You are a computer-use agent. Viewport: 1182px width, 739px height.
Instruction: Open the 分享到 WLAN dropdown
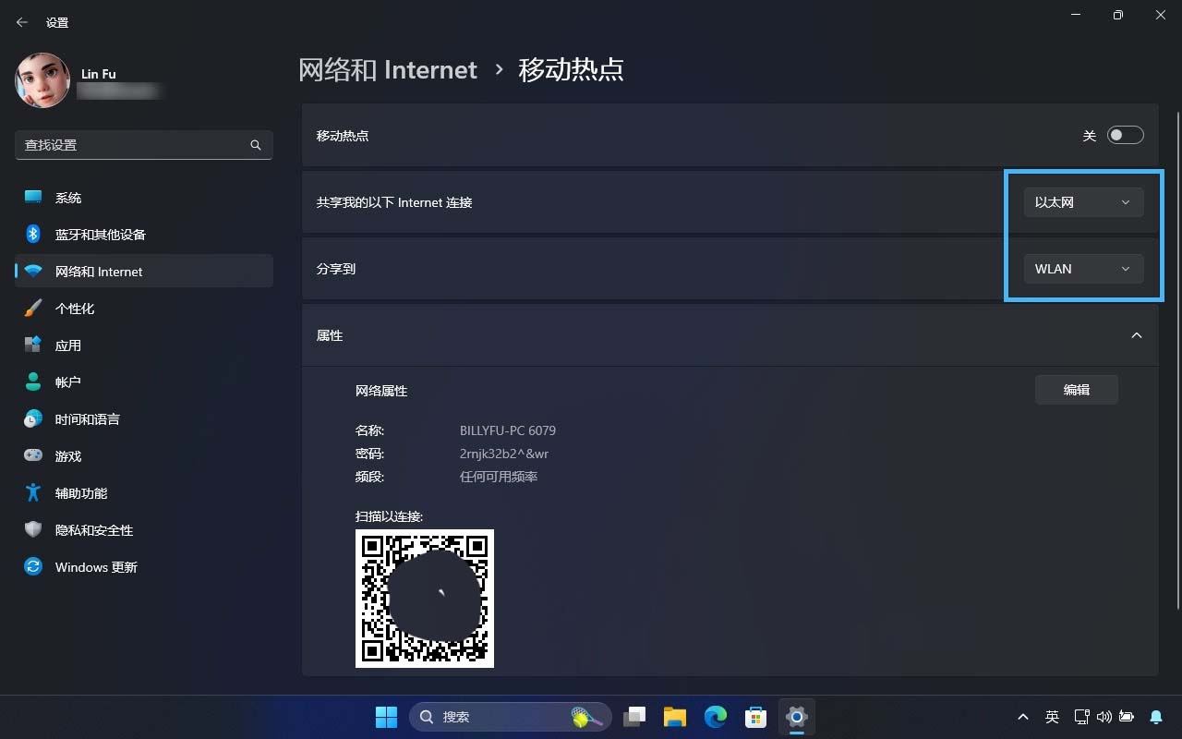pyautogui.click(x=1081, y=269)
